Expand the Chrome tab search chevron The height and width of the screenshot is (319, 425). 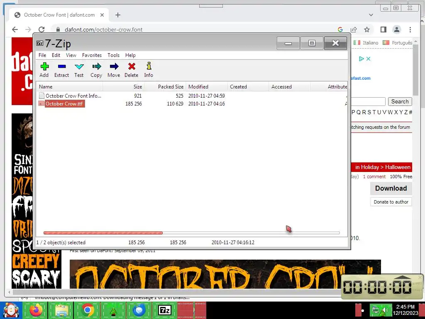371,15
